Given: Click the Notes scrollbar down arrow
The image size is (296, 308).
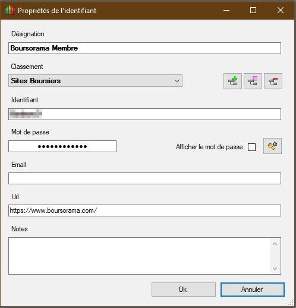Looking at the screenshot, I should pos(275,269).
